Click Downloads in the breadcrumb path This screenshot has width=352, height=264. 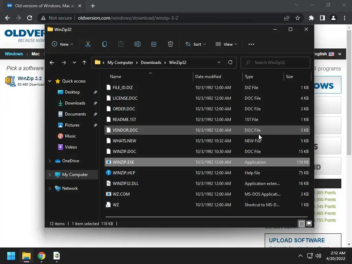click(151, 63)
